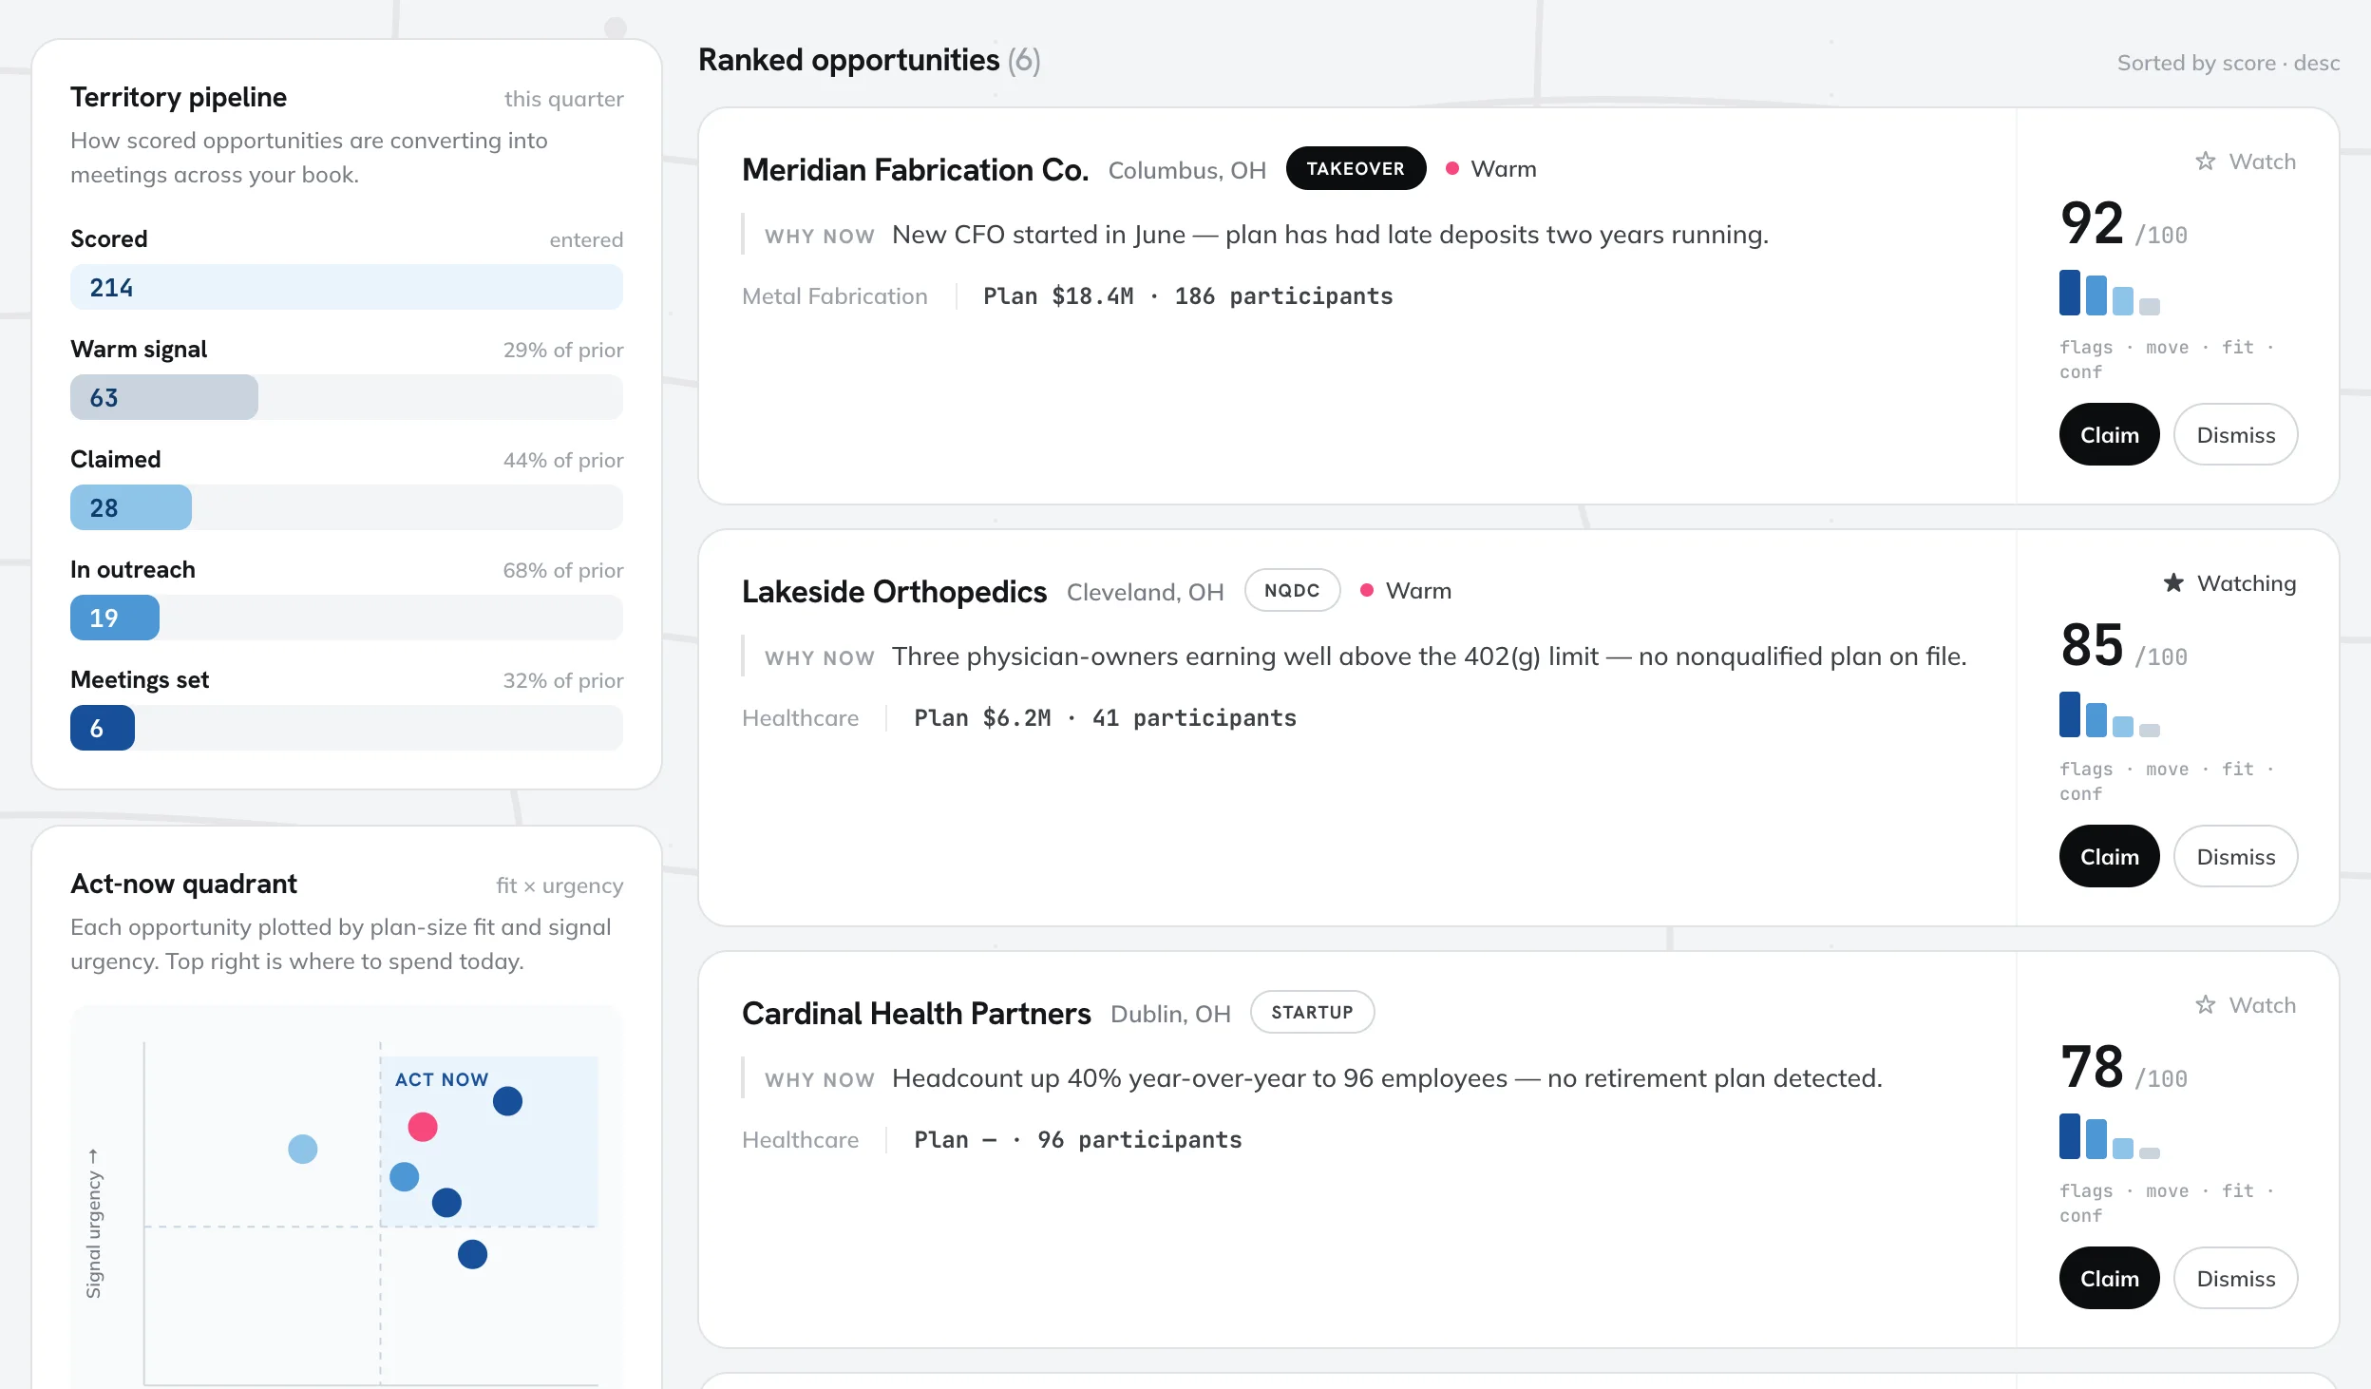The height and width of the screenshot is (1389, 2371).
Task: Open Lakeside Orthopedics company title
Action: tap(894, 592)
